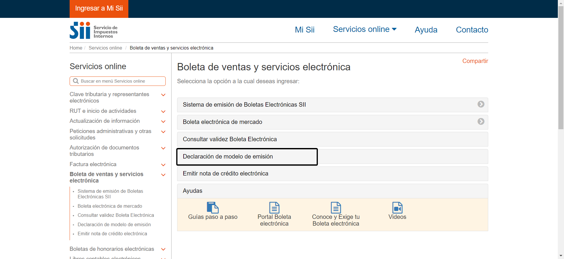Expand Boletas de honorarios electrónicas section
This screenshot has width=564, height=259.
point(163,249)
